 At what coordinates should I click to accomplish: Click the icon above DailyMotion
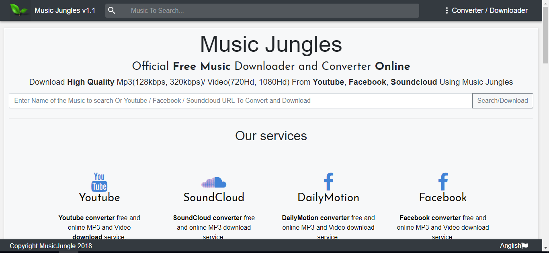(328, 182)
